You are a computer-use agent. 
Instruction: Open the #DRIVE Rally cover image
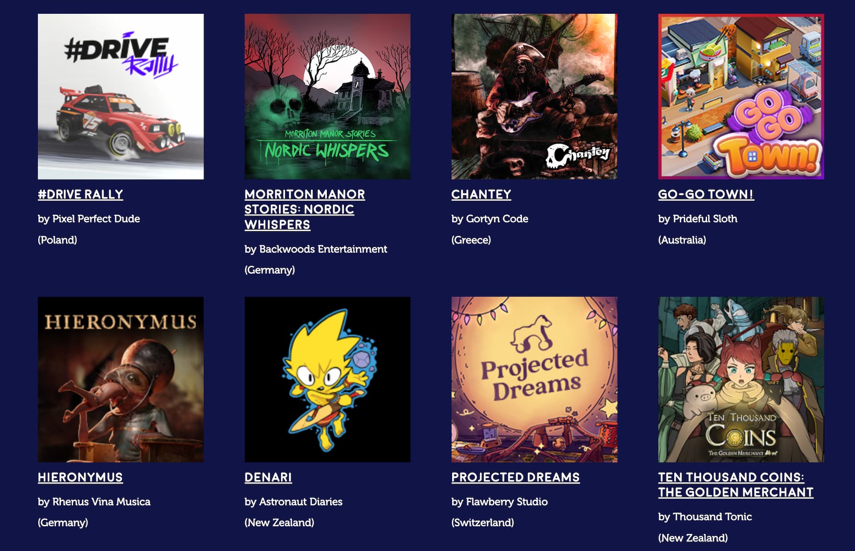[x=121, y=97]
